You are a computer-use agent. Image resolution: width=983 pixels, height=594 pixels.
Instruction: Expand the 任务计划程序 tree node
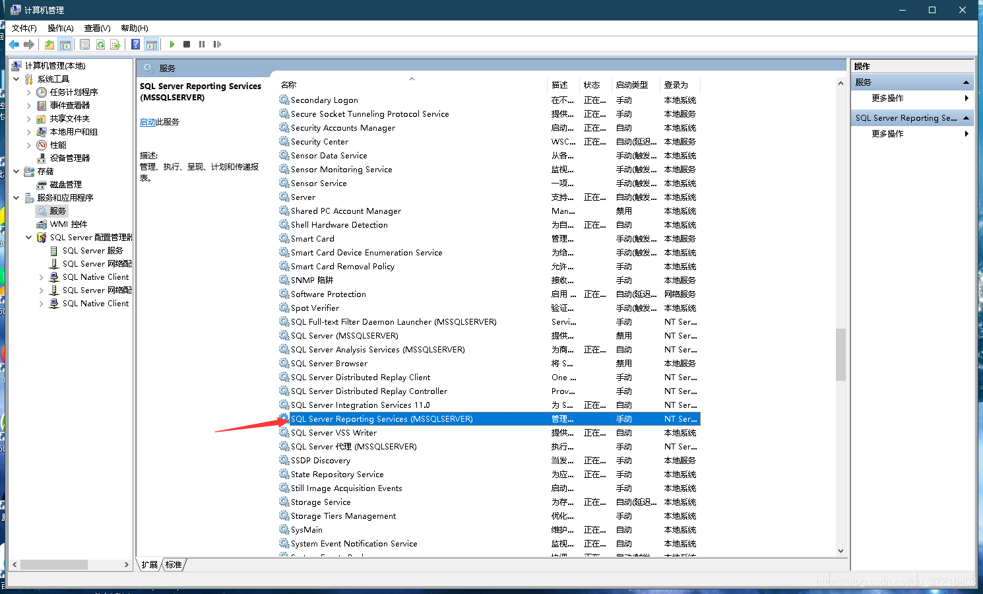click(29, 92)
